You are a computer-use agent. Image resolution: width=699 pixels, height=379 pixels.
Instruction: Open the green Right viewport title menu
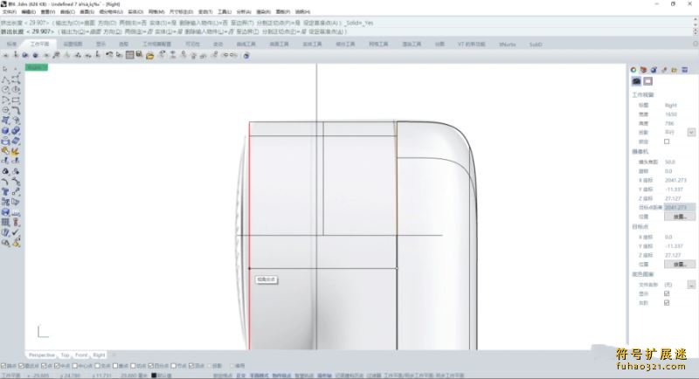(37, 67)
